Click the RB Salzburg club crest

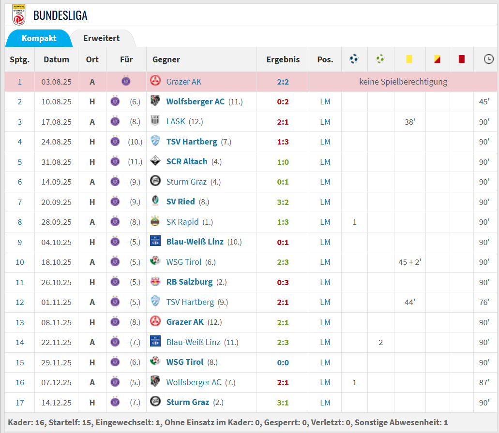click(x=155, y=282)
